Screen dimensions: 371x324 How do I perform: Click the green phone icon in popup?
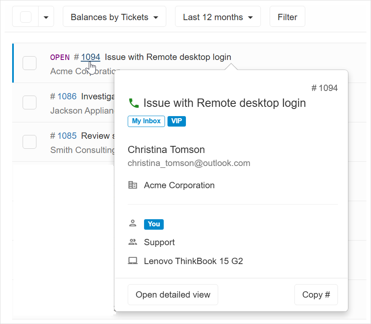click(134, 103)
